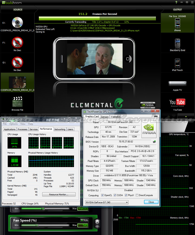
Task: Choose Blackberry Bold output device
Action: (177, 43)
